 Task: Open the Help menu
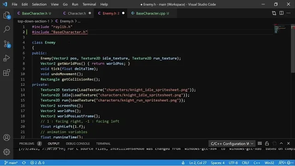(x=104, y=4)
